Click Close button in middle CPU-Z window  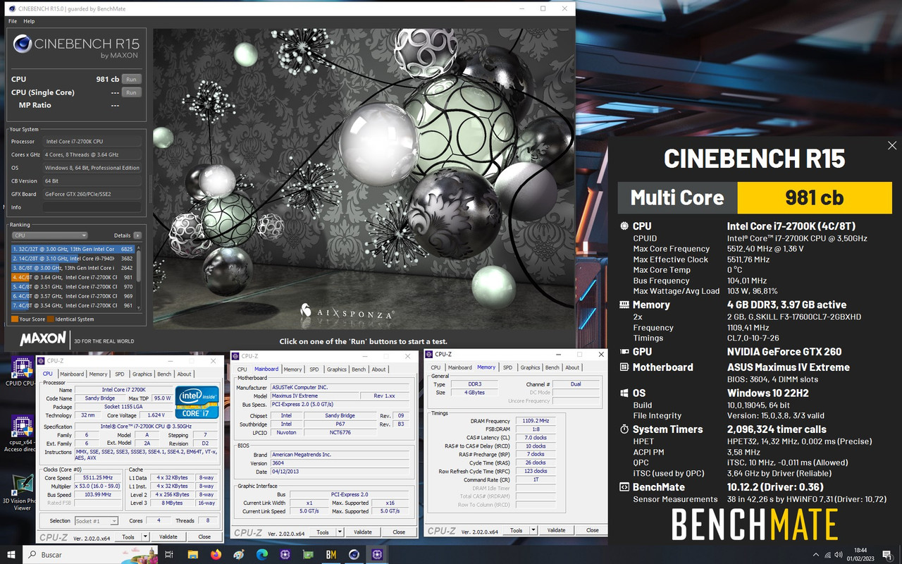click(x=399, y=532)
